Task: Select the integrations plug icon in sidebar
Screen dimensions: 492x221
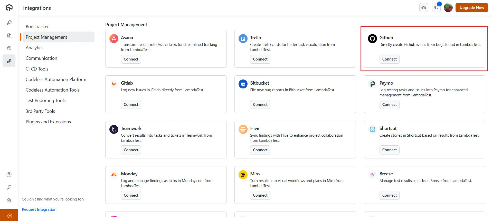Action: tap(9, 61)
